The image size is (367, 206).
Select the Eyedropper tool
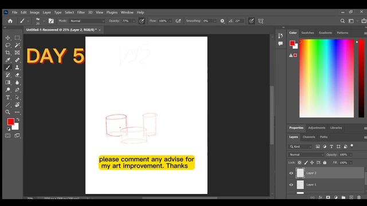(x=7, y=60)
